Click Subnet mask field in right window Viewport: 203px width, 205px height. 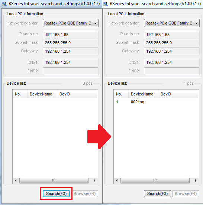[x=172, y=43]
